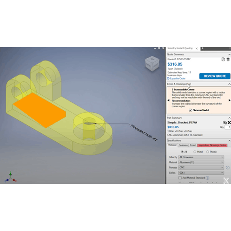This screenshot has width=231, height=231.
Task: Show next warning with the right arrow
Action: pyautogui.click(x=230, y=100)
